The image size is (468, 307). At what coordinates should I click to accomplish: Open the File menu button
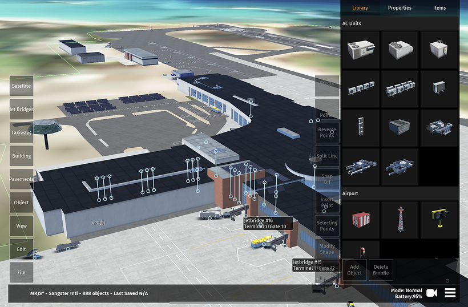pos(21,272)
